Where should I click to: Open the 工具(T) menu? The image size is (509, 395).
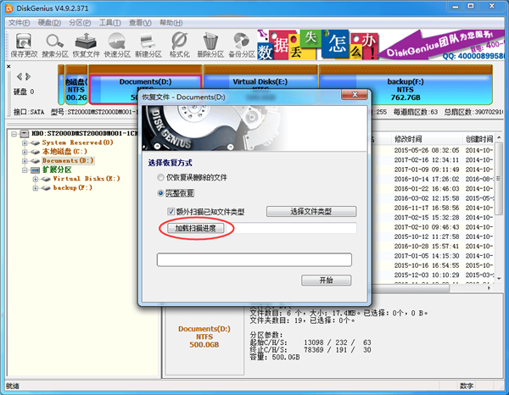tap(110, 23)
